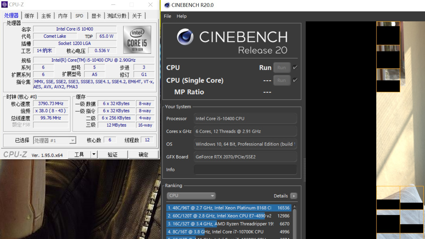Click the 验证 button in CPU-Z

pos(113,155)
